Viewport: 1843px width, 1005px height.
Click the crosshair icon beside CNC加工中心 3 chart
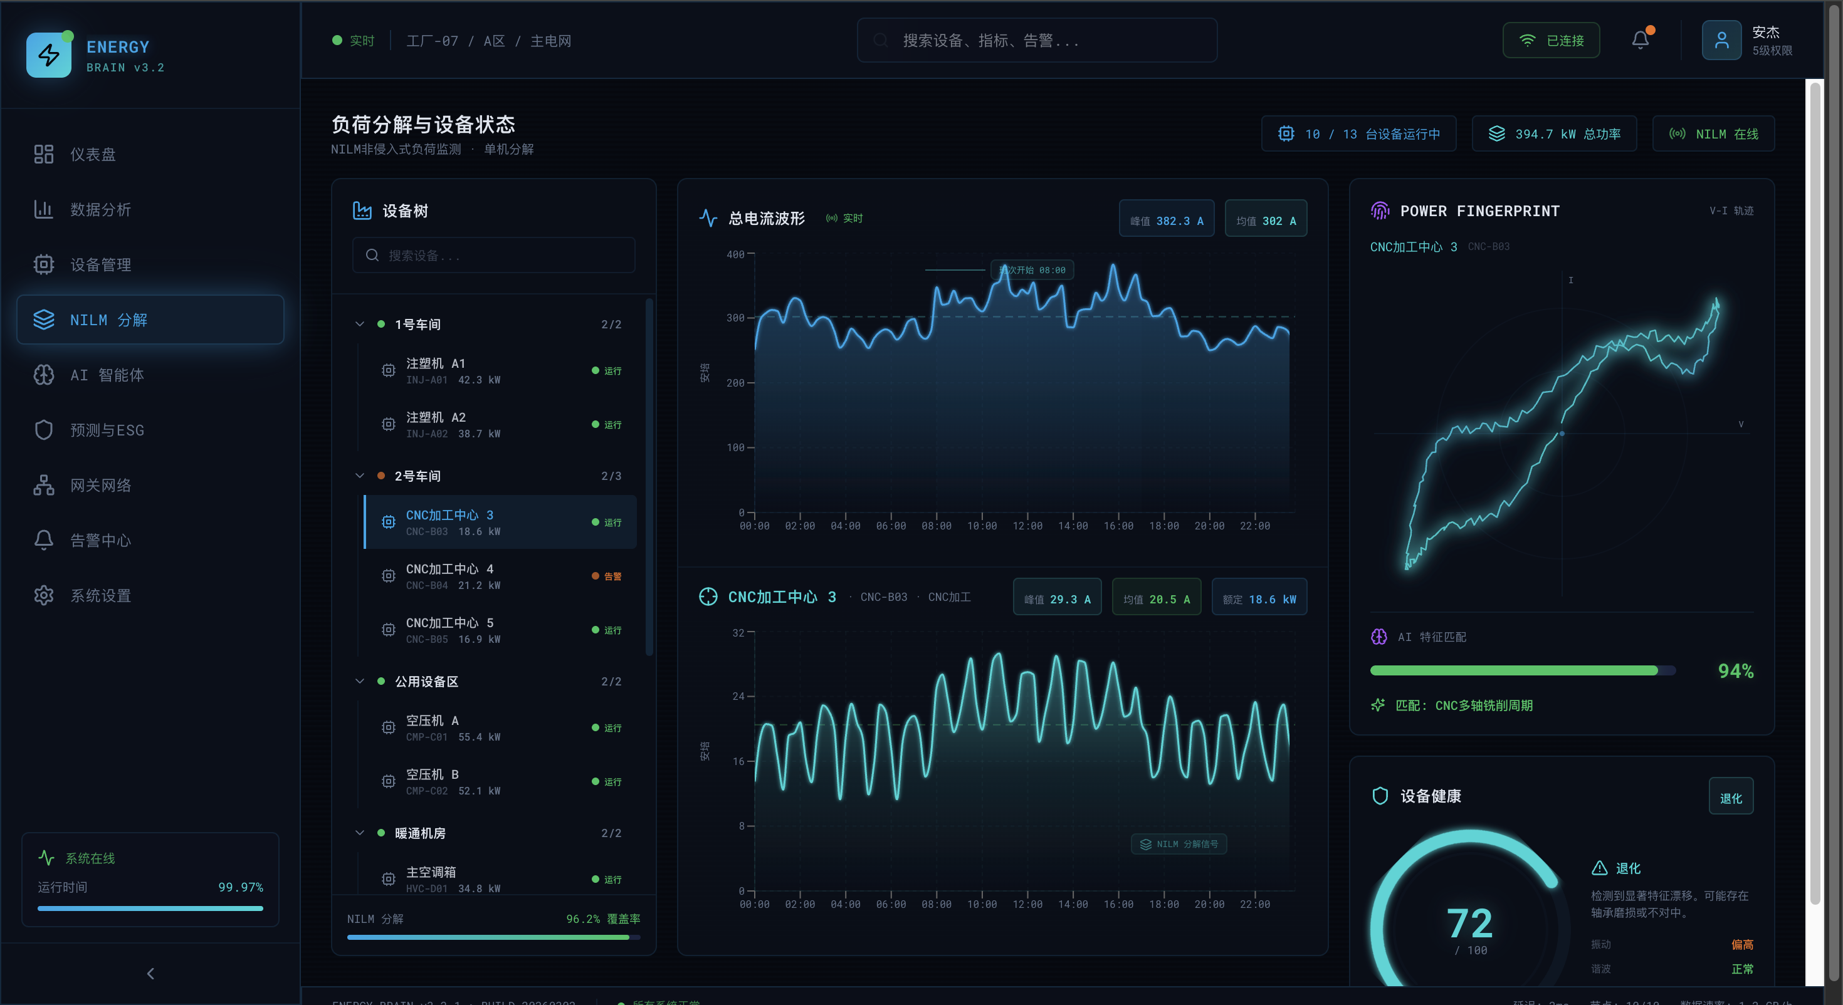[708, 596]
